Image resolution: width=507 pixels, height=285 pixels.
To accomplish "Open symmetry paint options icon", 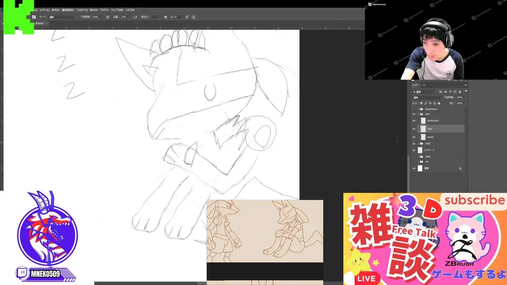I will tap(193, 17).
